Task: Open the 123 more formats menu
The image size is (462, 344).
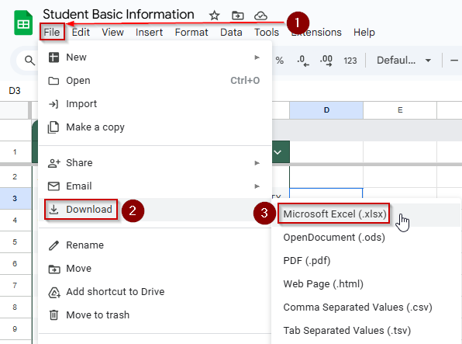Action: pos(350,61)
